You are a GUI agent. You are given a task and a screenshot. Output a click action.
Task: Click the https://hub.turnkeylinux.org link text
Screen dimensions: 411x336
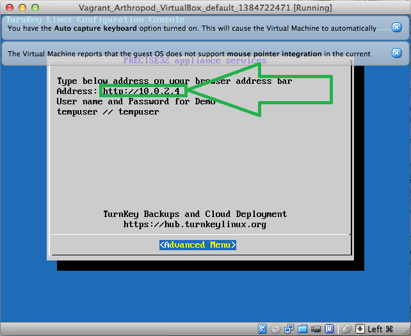(x=195, y=225)
